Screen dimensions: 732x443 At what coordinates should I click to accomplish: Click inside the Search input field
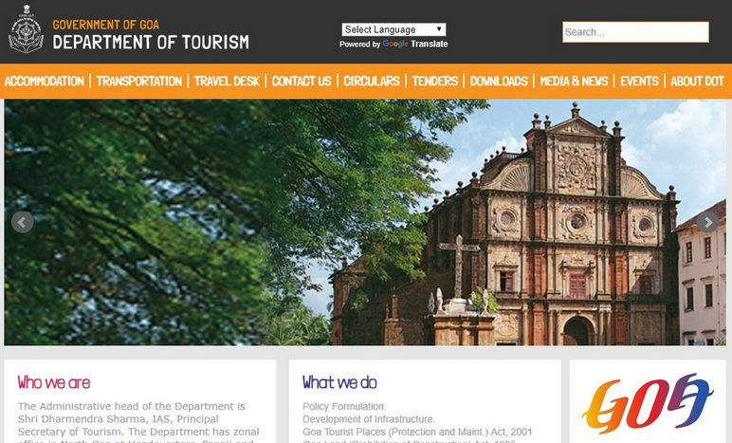tap(635, 32)
